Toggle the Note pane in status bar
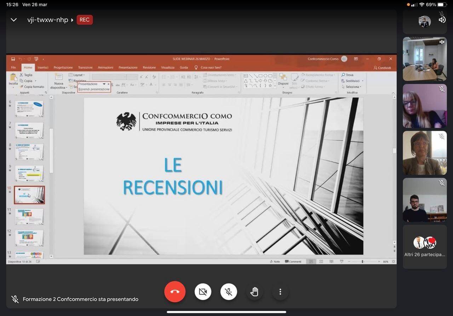Viewport: 453px width, 316px height. click(x=275, y=262)
